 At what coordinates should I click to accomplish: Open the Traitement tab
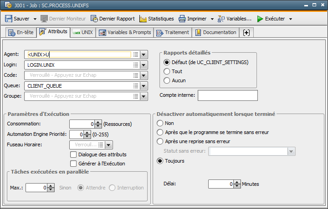[x=173, y=32]
